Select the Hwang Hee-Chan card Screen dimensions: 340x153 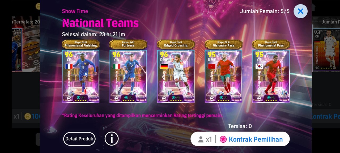[271, 76]
